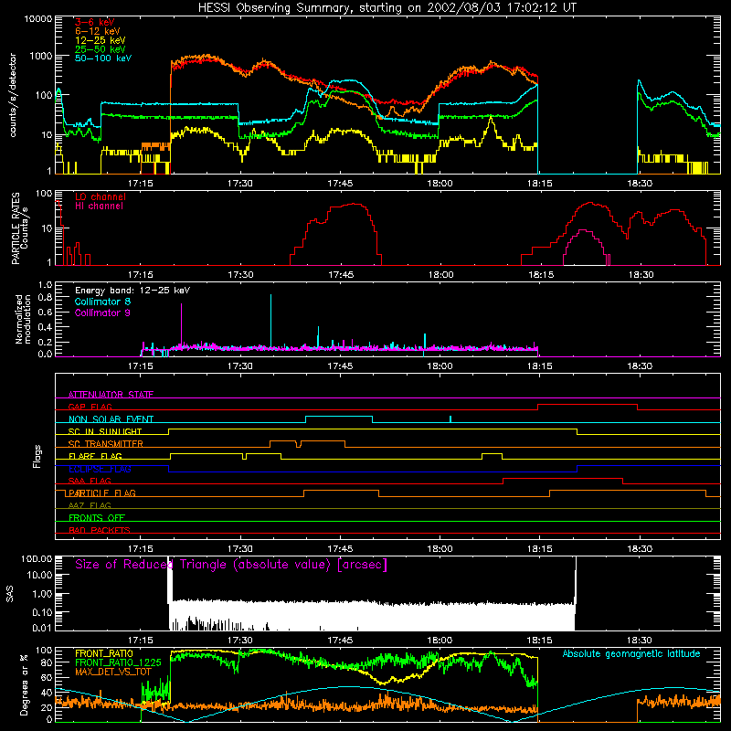Viewport: 731px width, 731px height.
Task: Select the 12-25 keV legend label
Action: tap(101, 40)
